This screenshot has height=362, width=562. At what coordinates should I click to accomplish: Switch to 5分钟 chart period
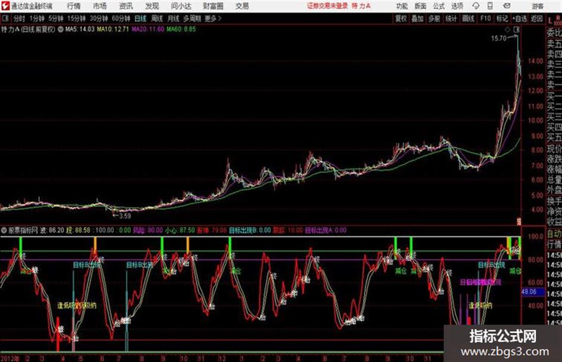[x=56, y=18]
